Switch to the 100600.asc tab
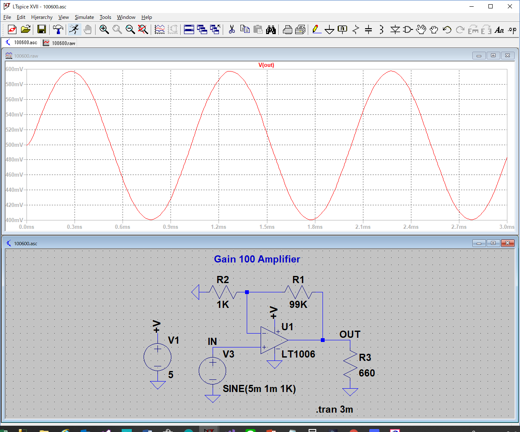Viewport: 520px width, 432px height. (21, 42)
